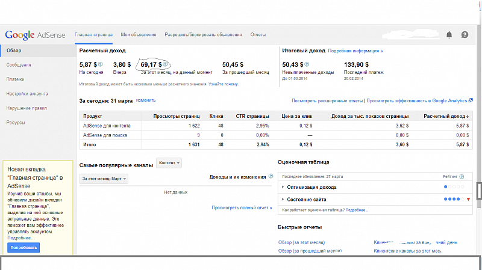The height and width of the screenshot is (270, 482).
Task: Open the Контент dropdown
Action: click(169, 163)
